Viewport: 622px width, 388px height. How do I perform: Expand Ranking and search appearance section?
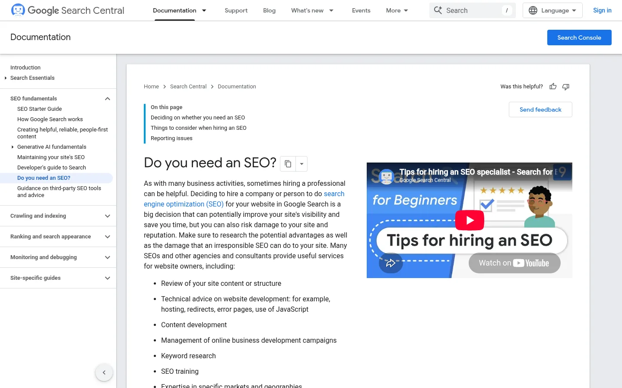tap(108, 237)
